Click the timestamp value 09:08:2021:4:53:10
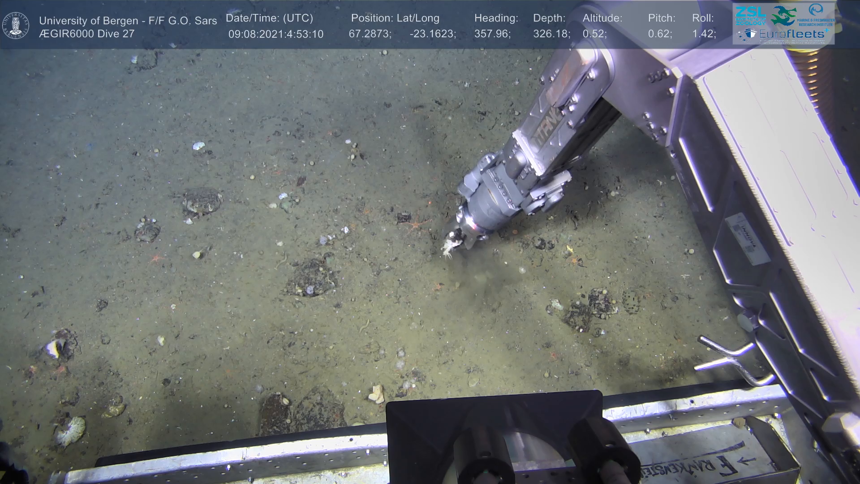Screen dimensions: 860x484 (275, 35)
